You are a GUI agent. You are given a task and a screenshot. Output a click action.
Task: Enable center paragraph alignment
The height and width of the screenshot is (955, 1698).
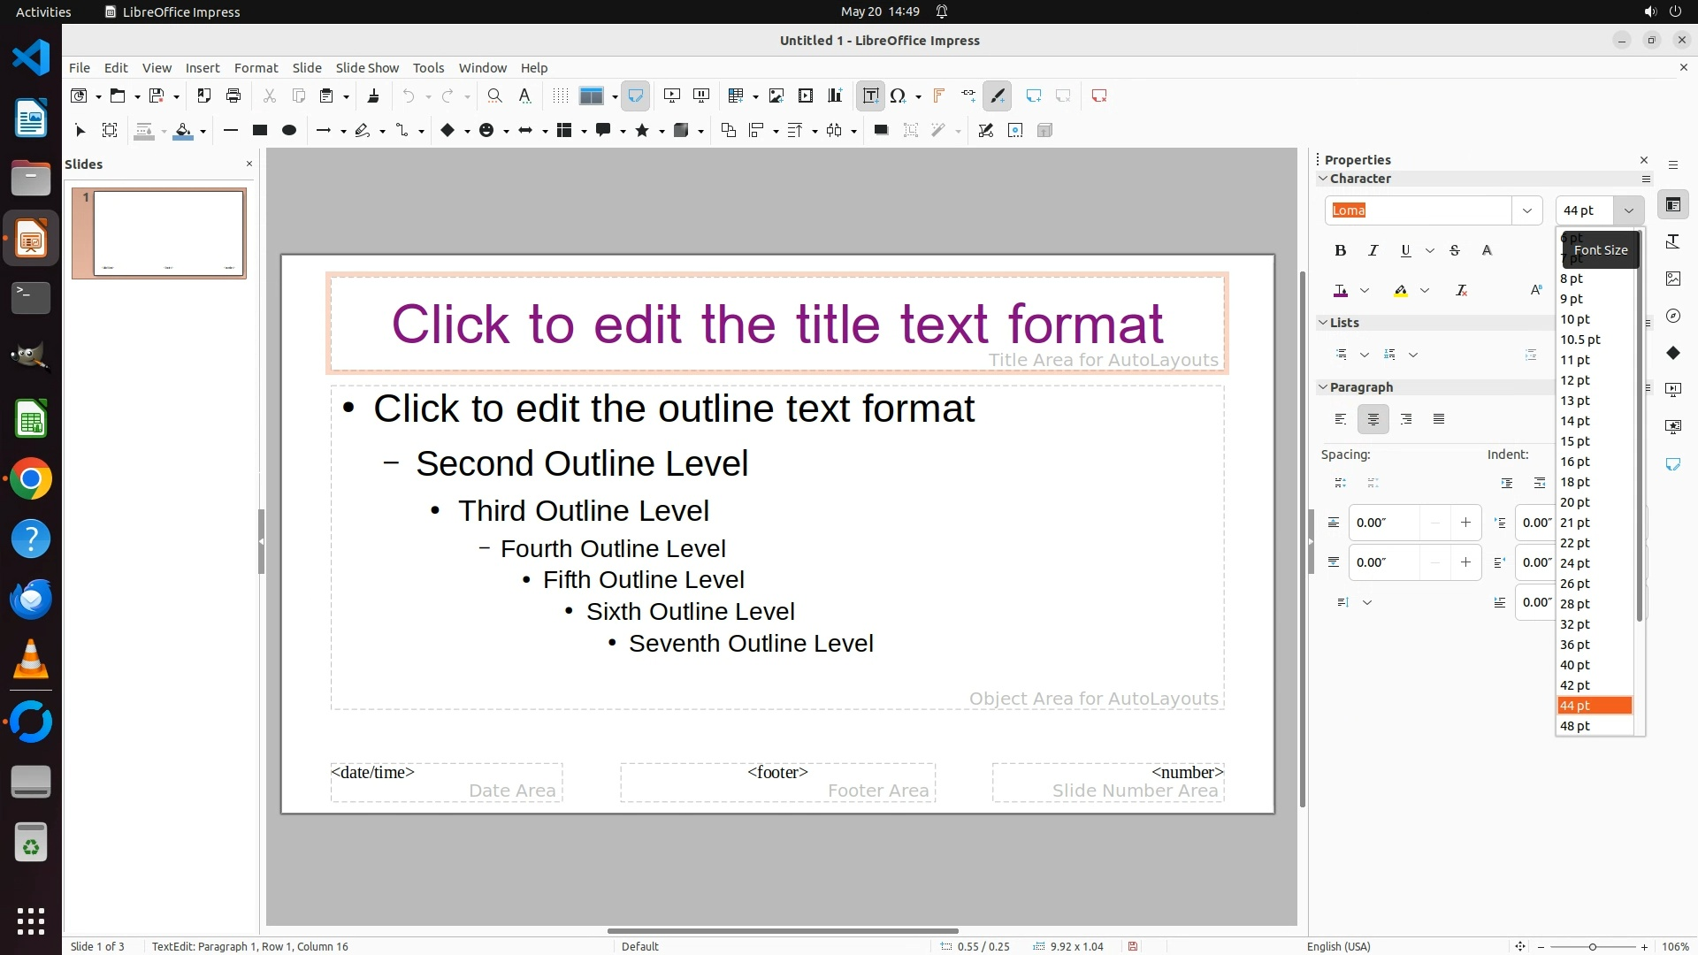tap(1373, 419)
